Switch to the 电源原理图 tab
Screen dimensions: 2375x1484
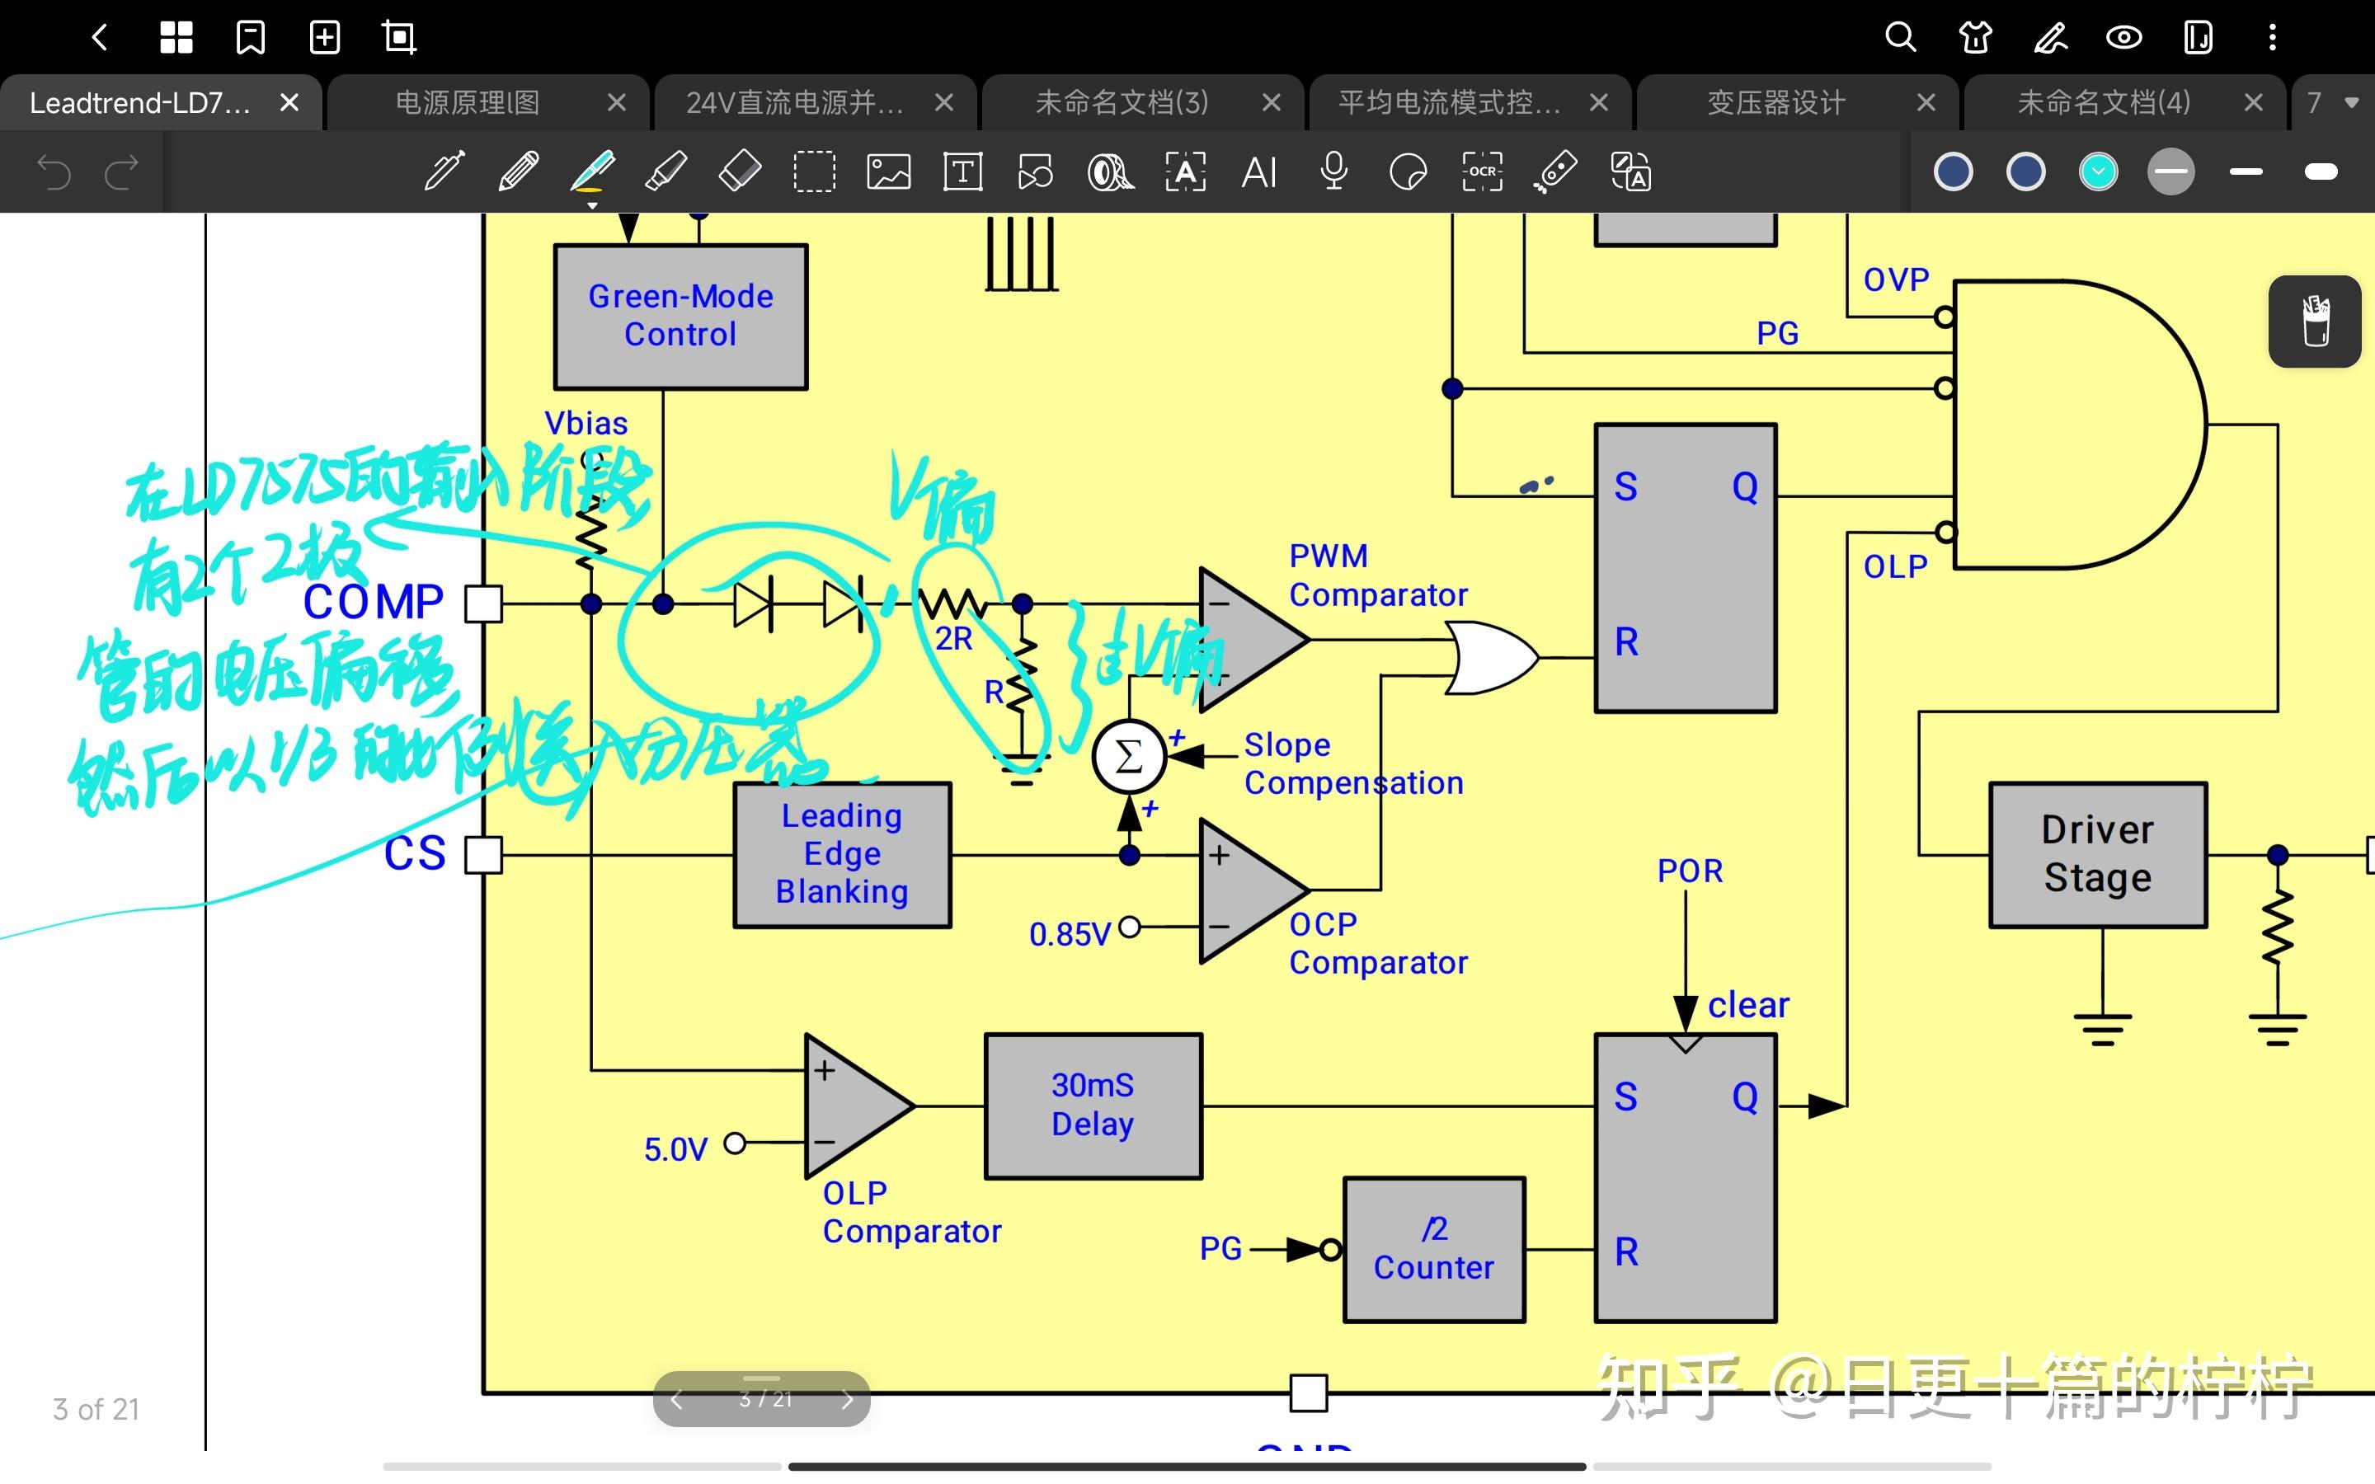[467, 102]
